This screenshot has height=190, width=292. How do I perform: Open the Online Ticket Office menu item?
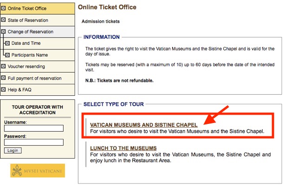38,8
